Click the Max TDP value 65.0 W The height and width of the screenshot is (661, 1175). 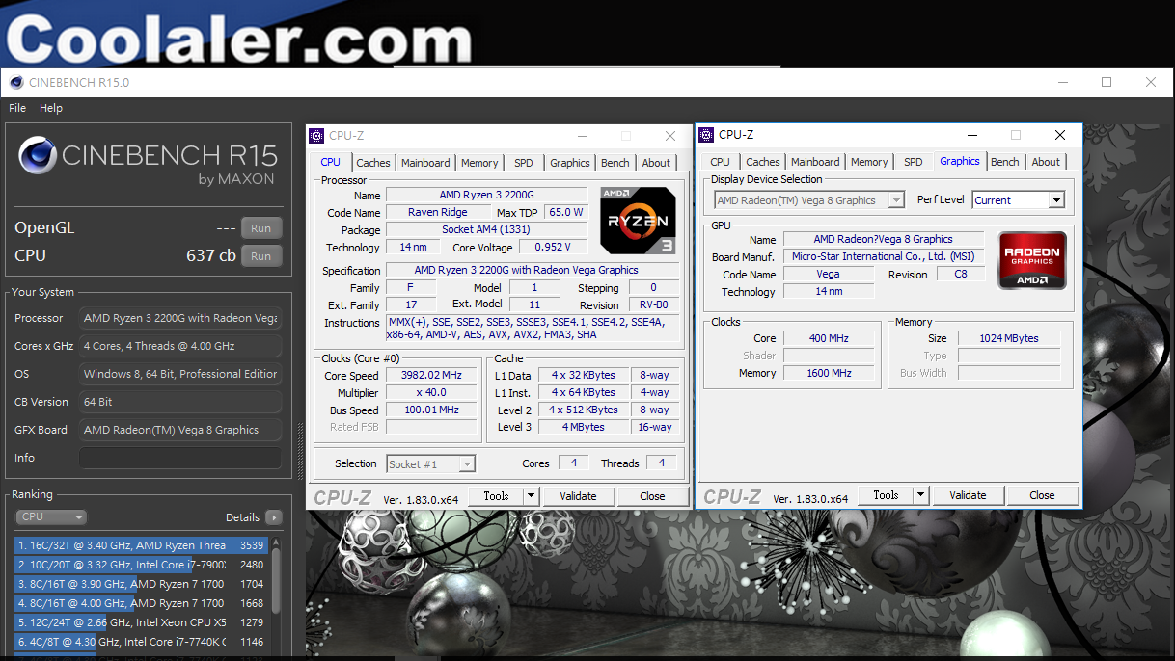coord(566,213)
